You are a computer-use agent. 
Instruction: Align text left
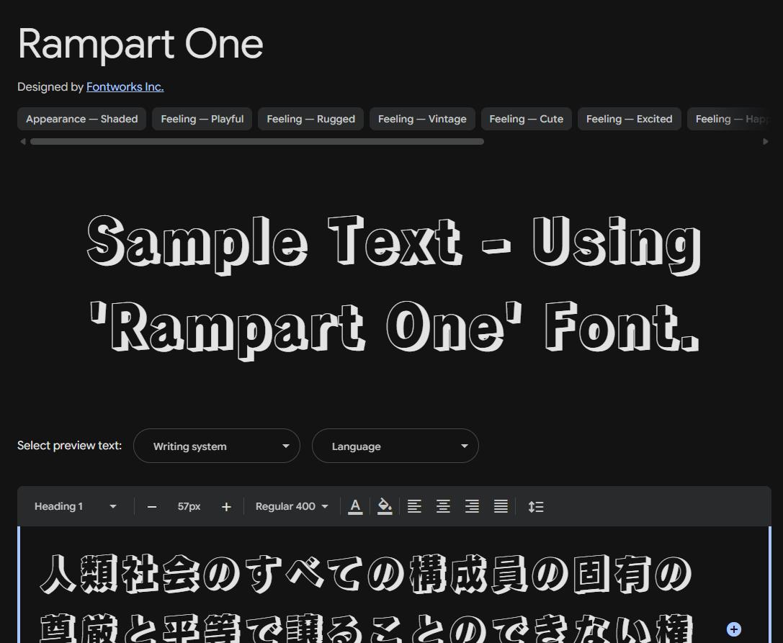414,506
